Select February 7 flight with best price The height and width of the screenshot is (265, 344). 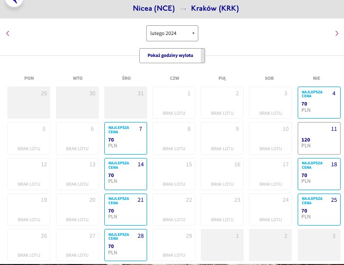click(x=126, y=138)
